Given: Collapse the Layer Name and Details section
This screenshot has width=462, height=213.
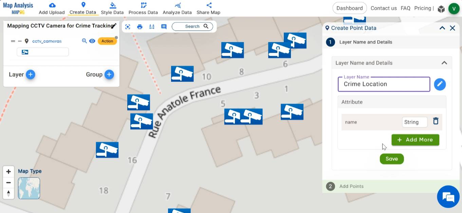Looking at the screenshot, I should tap(444, 63).
